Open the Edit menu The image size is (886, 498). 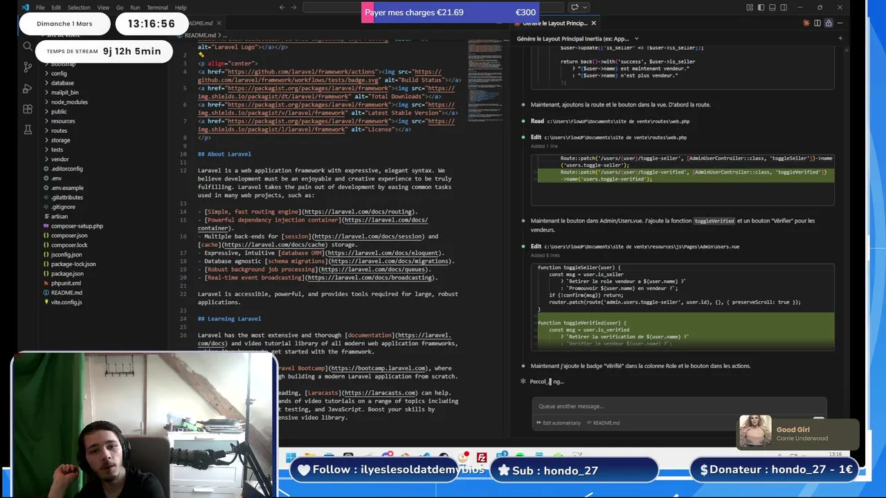click(x=56, y=8)
